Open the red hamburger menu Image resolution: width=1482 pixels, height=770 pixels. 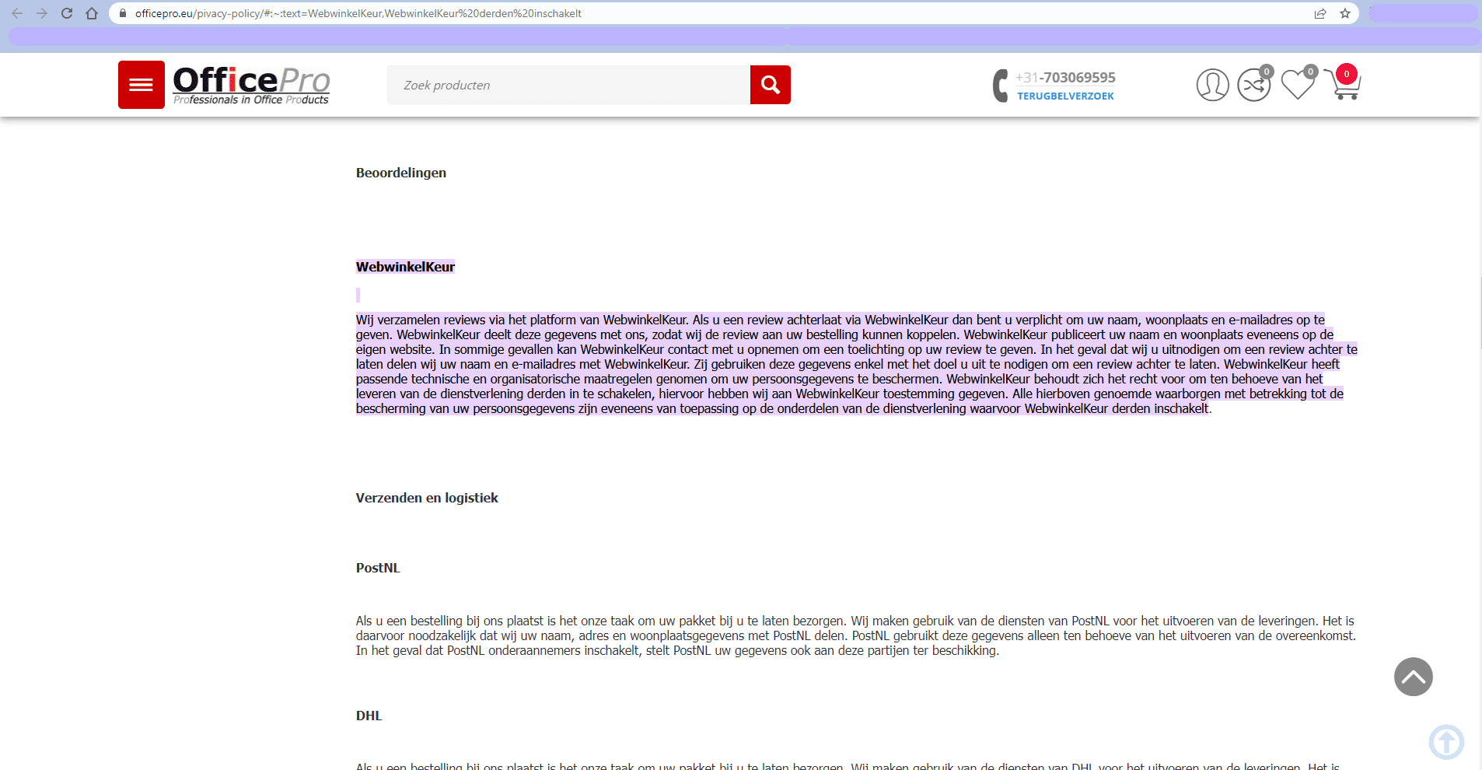tap(141, 85)
